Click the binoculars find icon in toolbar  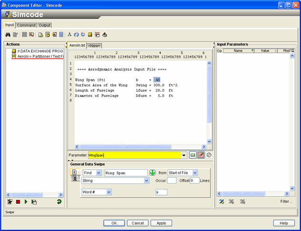tap(8, 35)
